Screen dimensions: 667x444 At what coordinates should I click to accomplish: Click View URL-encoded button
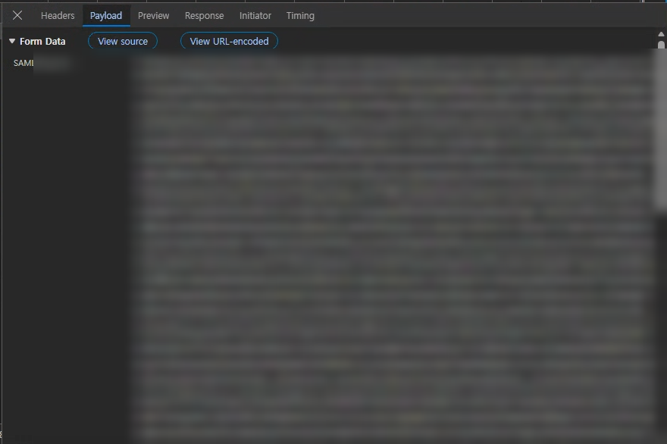point(229,41)
